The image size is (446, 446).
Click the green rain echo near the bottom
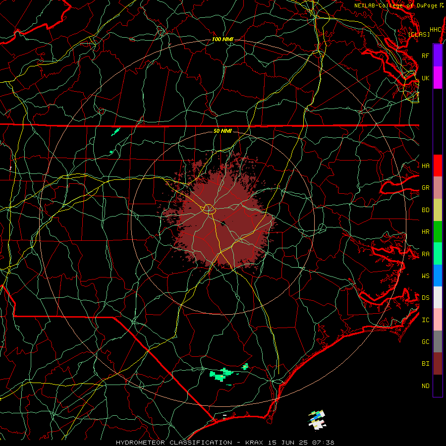pyautogui.click(x=222, y=374)
